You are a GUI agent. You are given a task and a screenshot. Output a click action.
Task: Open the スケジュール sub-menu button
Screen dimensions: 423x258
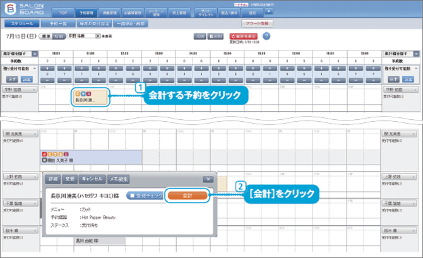(21, 23)
